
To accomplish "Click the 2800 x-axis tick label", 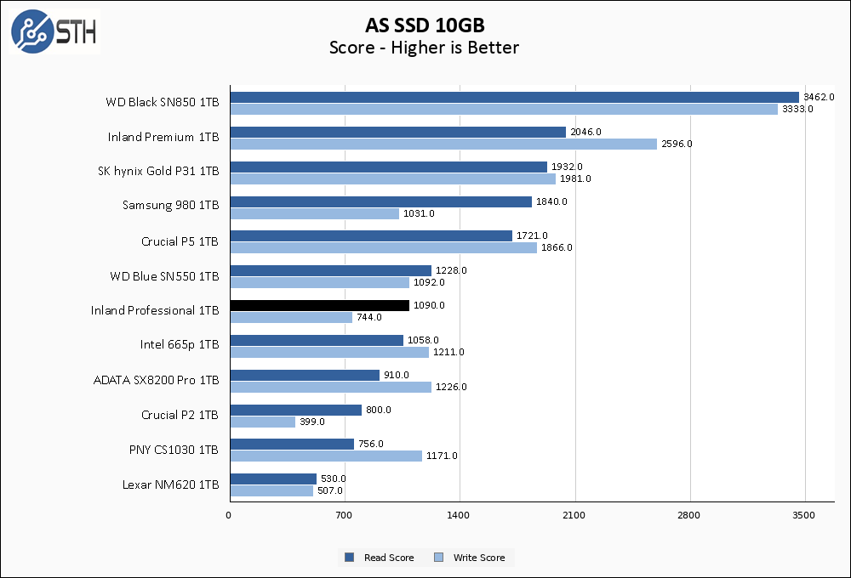I will click(x=688, y=515).
